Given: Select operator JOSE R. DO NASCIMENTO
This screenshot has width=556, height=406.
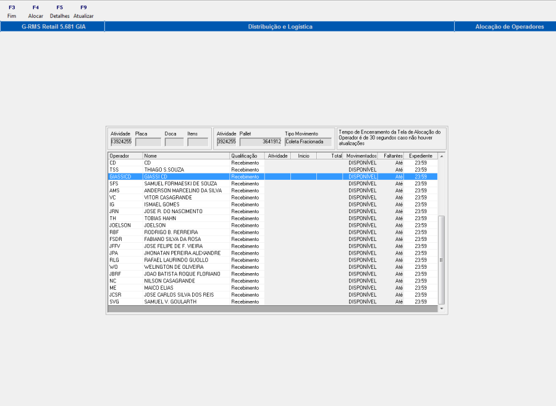Looking at the screenshot, I should (x=272, y=211).
